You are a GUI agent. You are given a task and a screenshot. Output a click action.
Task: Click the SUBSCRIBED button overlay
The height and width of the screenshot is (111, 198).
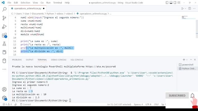(177, 96)
